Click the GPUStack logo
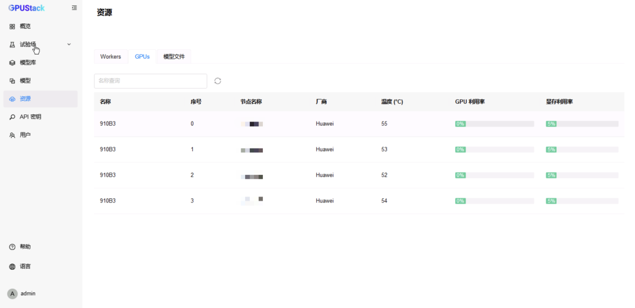 click(x=26, y=8)
